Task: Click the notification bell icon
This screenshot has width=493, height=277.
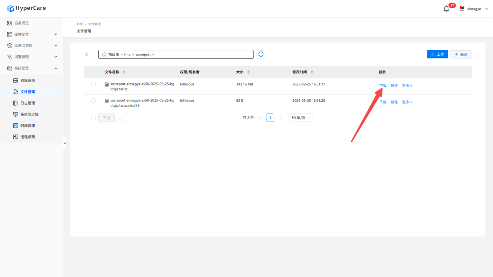Action: coord(446,9)
